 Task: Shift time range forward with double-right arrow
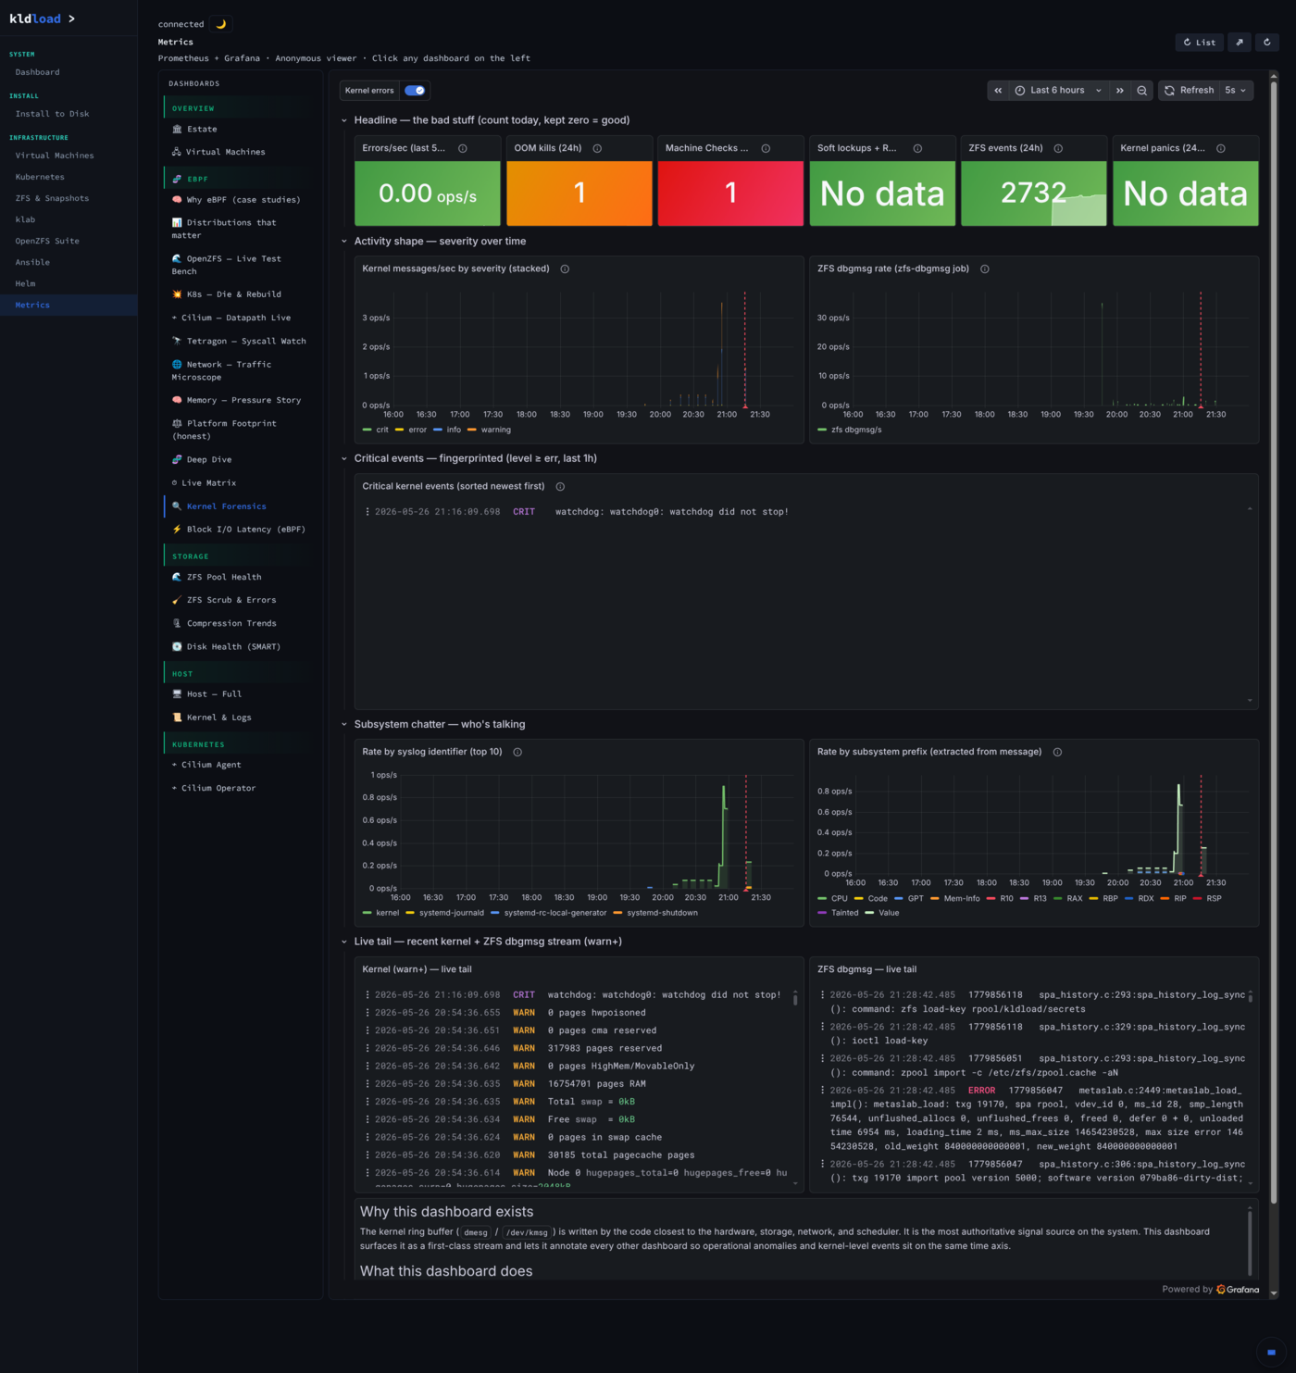[1120, 91]
